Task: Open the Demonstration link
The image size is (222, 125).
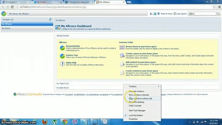Action: 73,46
